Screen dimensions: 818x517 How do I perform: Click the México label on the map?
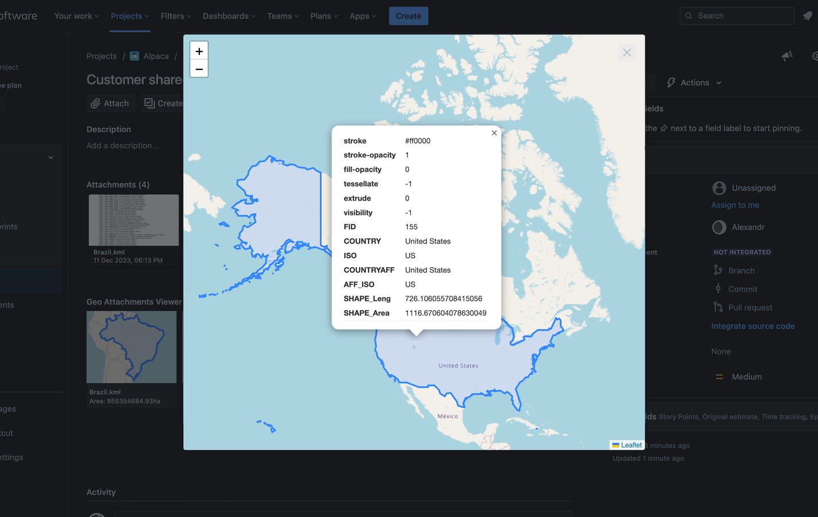click(x=447, y=416)
